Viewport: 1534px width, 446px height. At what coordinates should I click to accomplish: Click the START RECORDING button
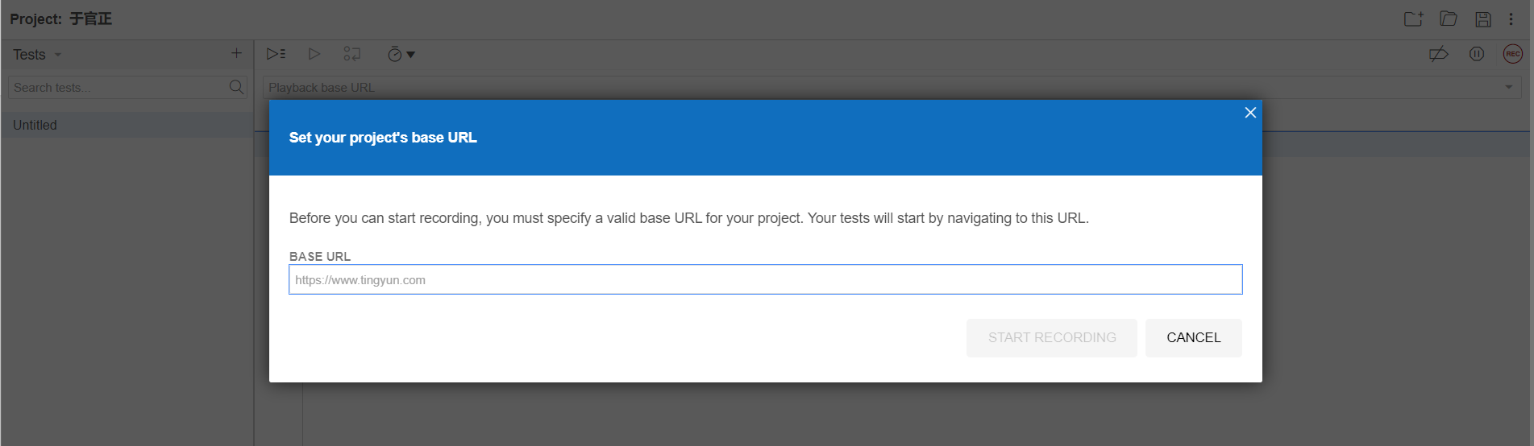tap(1052, 337)
